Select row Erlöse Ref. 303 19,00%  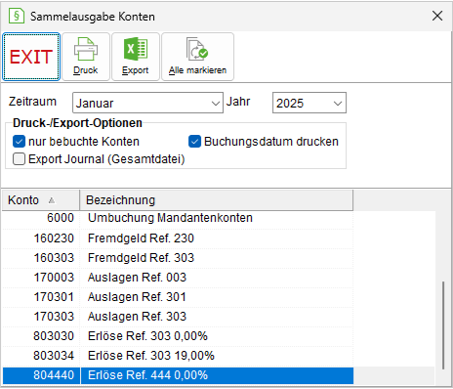(x=178, y=356)
